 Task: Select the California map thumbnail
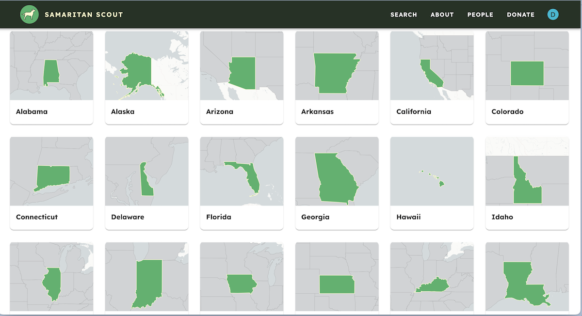[x=432, y=66]
